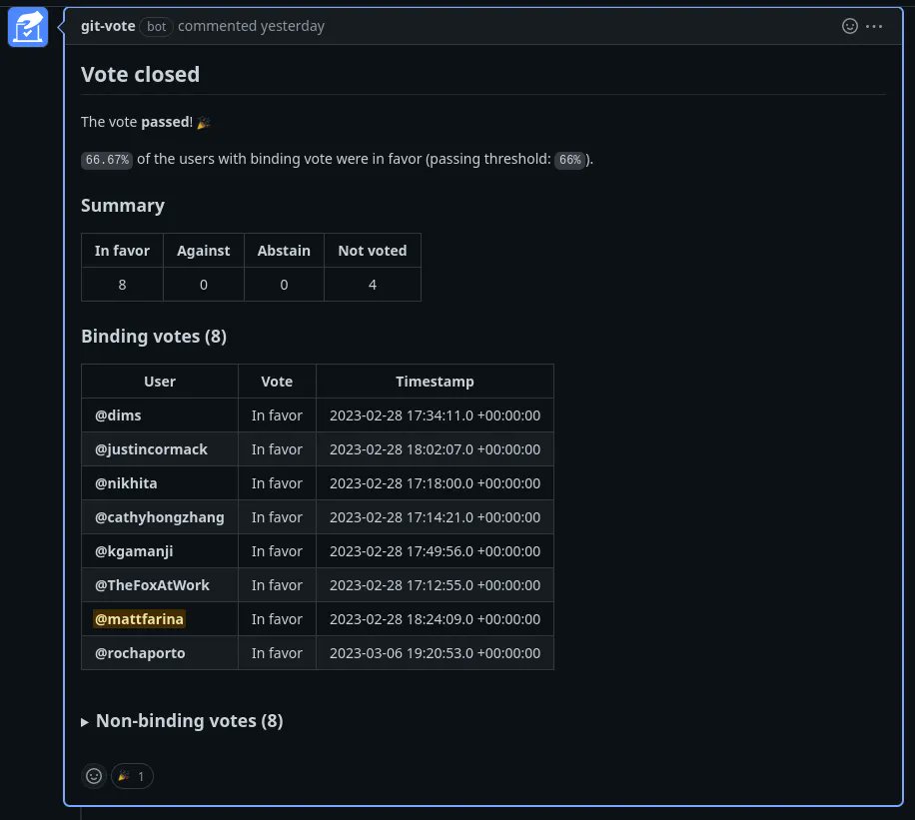Click the 'Against' column header

[x=204, y=251]
